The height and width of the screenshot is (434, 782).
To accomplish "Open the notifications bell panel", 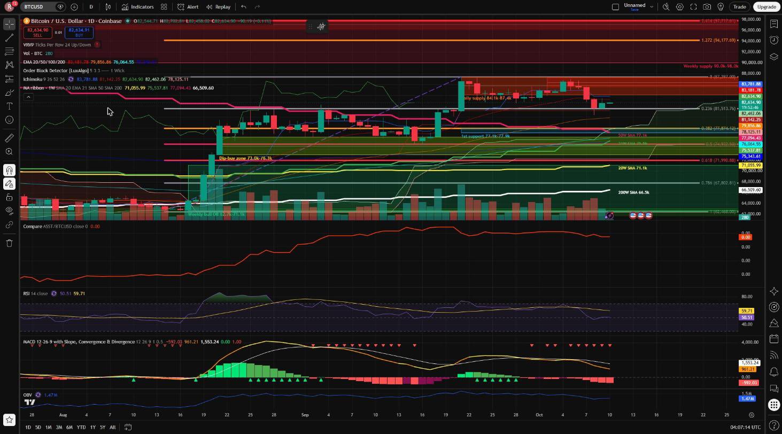I will pyautogui.click(x=774, y=372).
